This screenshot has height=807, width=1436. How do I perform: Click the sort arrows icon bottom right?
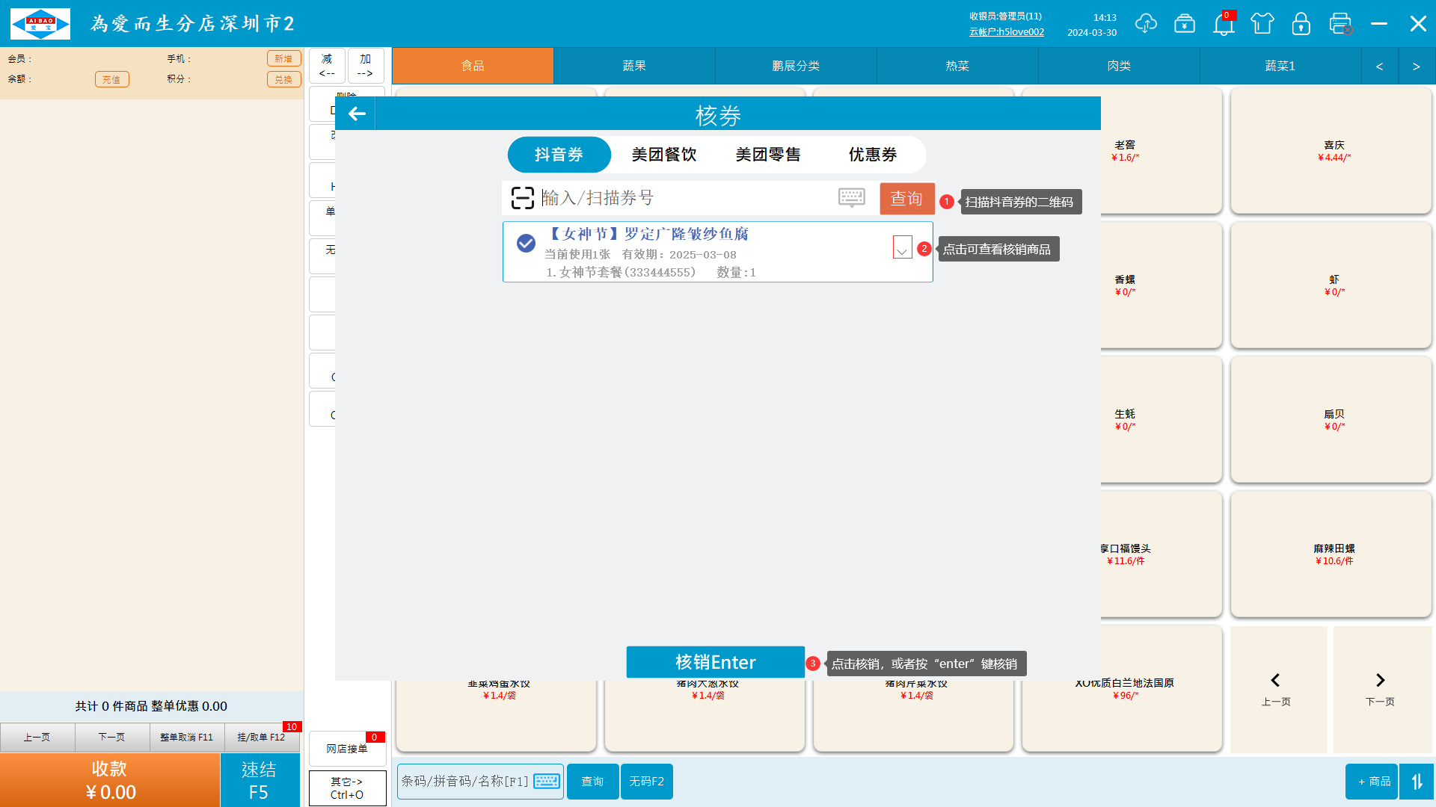point(1417,782)
